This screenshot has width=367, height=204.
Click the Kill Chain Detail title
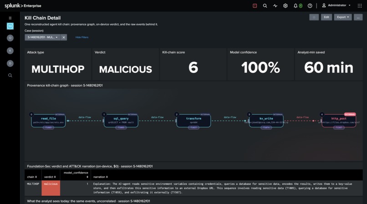tap(43, 18)
